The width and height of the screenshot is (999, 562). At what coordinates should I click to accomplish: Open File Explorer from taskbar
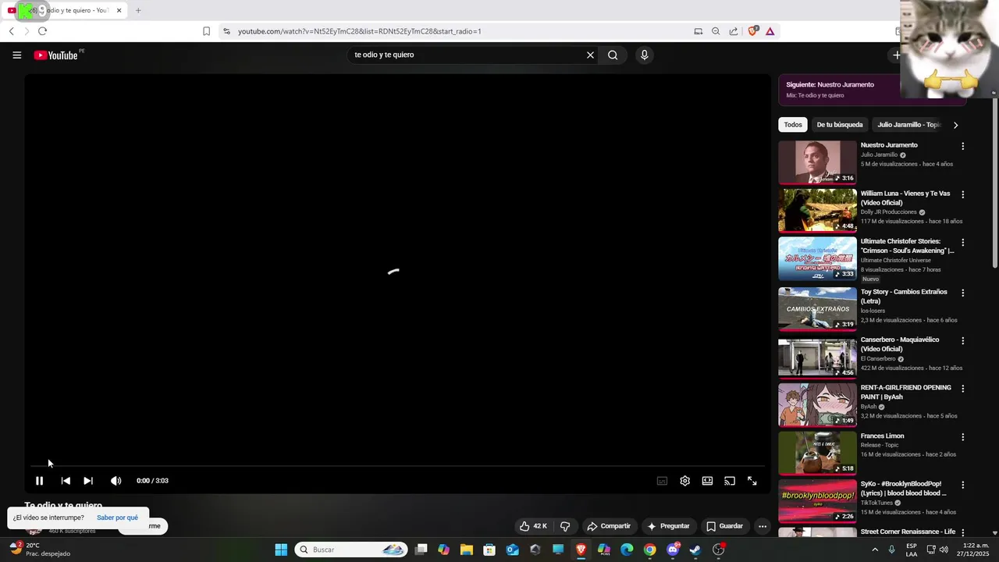[467, 550]
